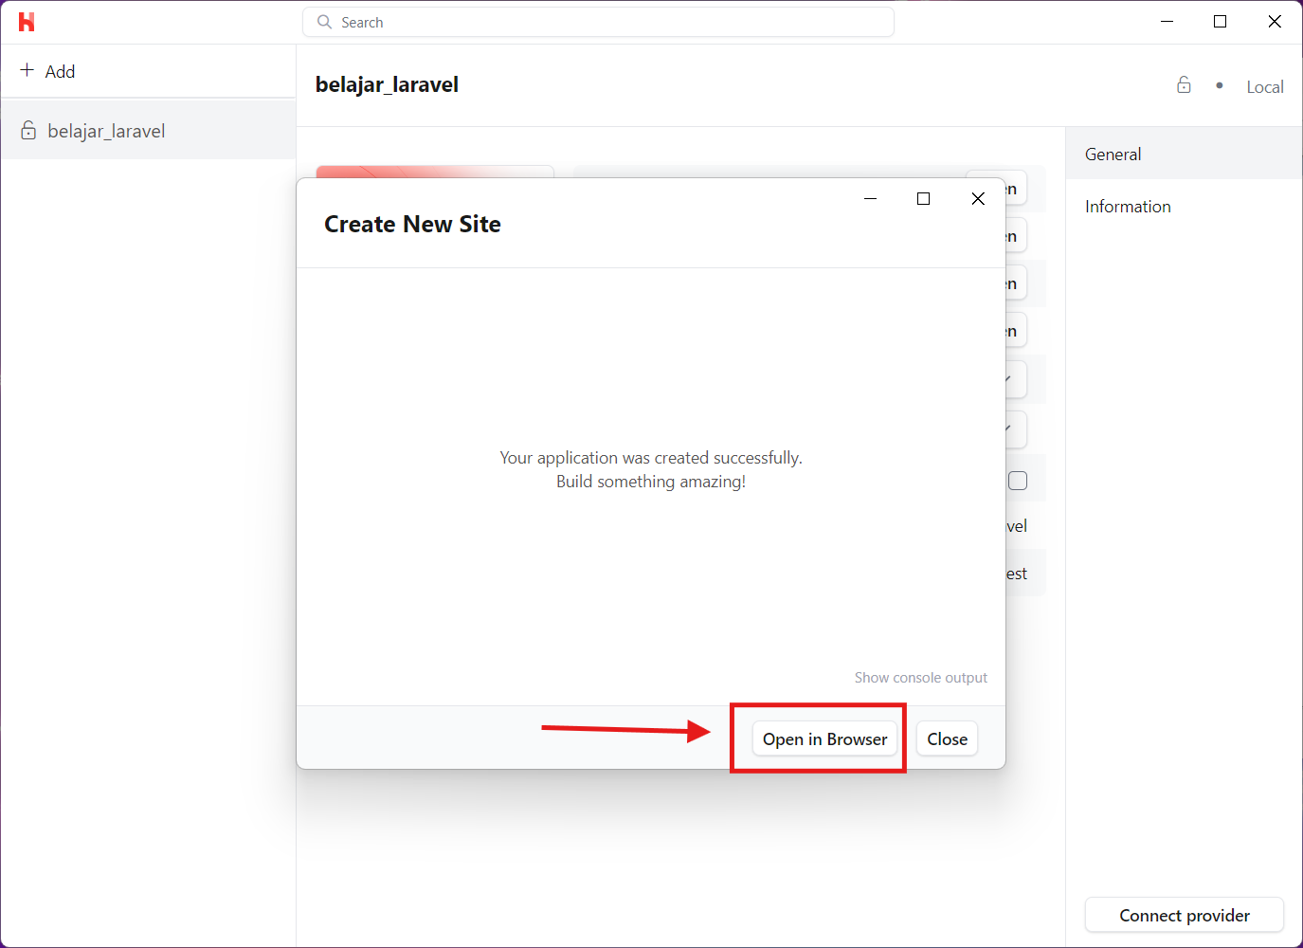The width and height of the screenshot is (1303, 948).
Task: Click the unlocked padlock icon near Local
Action: point(1184,84)
